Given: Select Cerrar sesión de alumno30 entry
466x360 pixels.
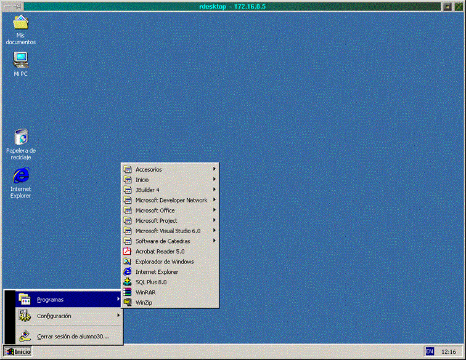Looking at the screenshot, I should coord(69,336).
